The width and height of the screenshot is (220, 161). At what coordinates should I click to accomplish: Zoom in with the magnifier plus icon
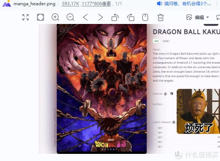tap(55, 17)
